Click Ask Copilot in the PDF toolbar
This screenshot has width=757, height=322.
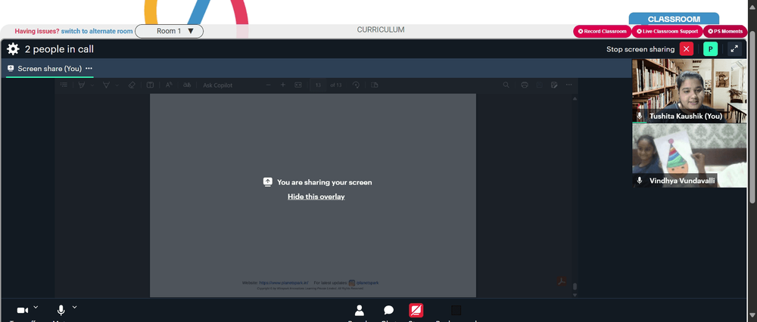tap(218, 85)
